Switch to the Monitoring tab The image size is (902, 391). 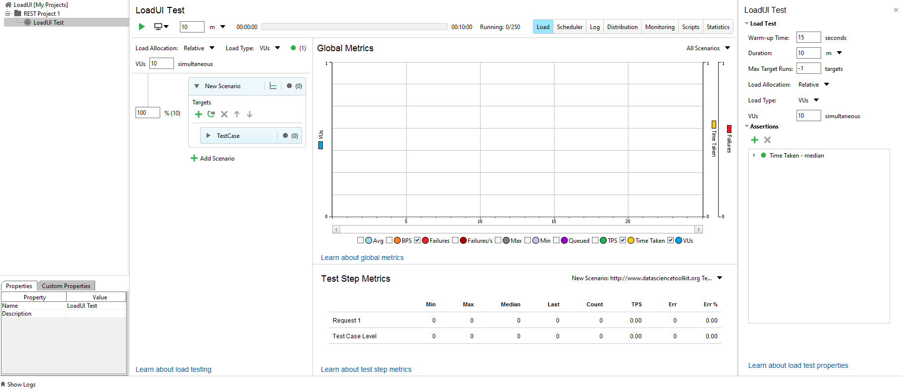click(660, 27)
